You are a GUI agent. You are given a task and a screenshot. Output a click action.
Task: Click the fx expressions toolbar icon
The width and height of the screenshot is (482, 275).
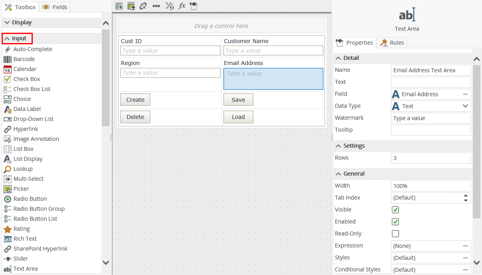(182, 6)
